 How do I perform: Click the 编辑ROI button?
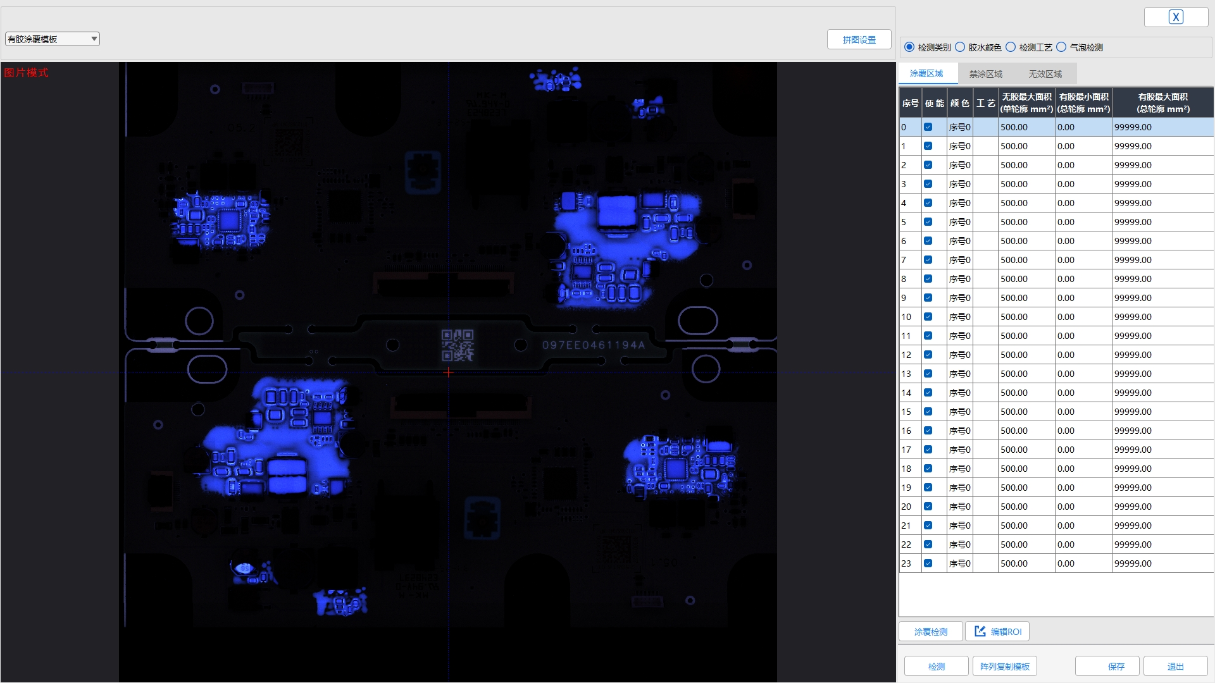[x=997, y=631]
